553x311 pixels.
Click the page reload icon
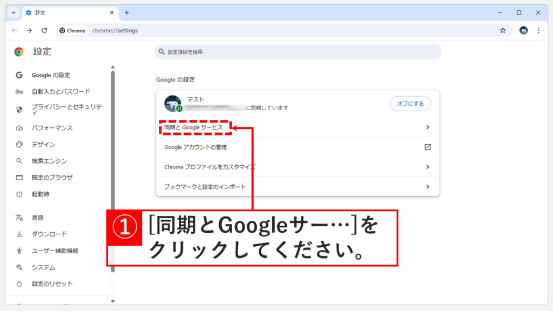44,31
